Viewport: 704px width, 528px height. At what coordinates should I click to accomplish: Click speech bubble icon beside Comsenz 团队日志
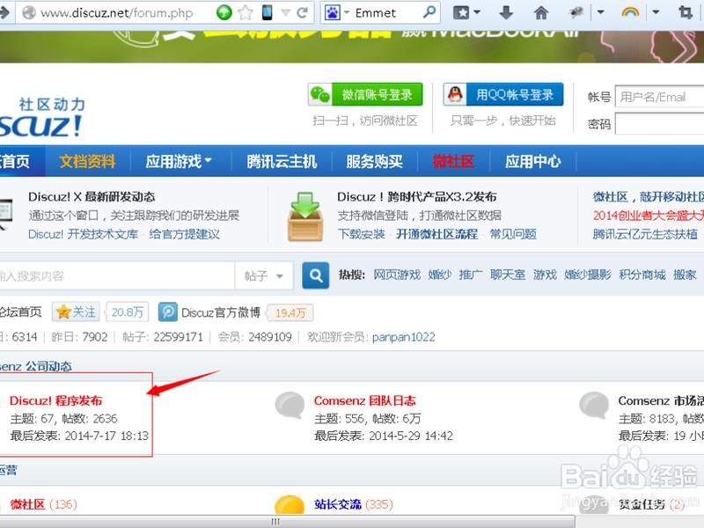pos(290,406)
